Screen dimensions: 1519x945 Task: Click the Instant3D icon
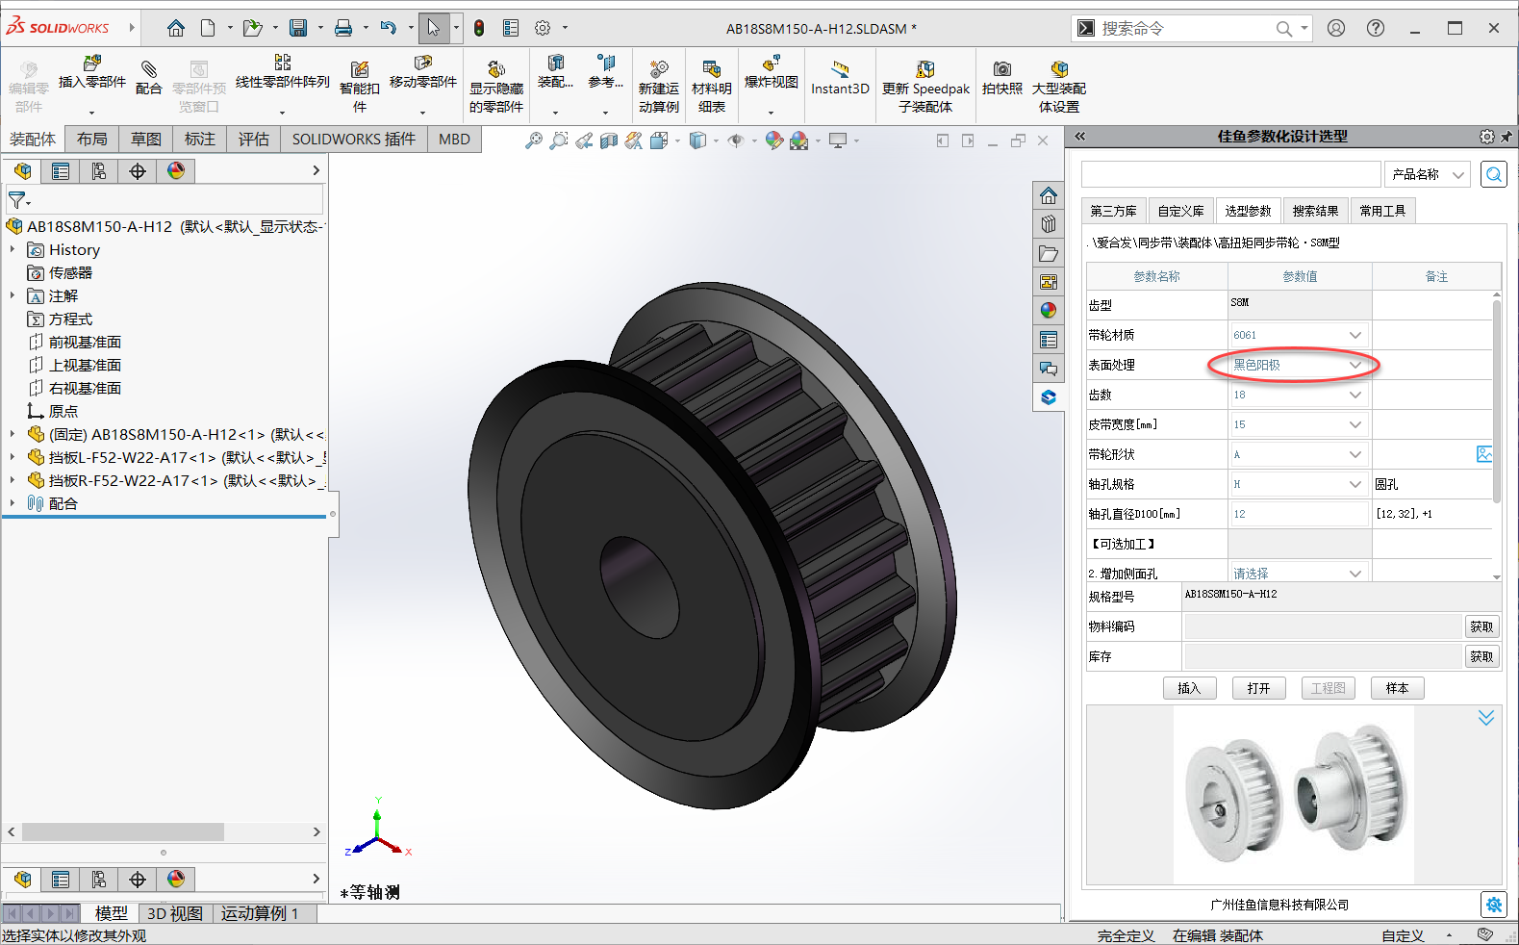pyautogui.click(x=839, y=69)
